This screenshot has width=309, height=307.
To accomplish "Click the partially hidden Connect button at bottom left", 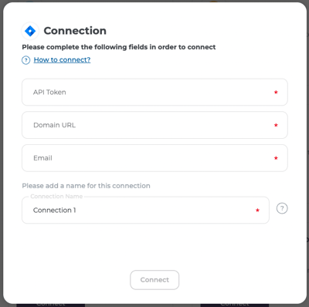I will click(51, 305).
